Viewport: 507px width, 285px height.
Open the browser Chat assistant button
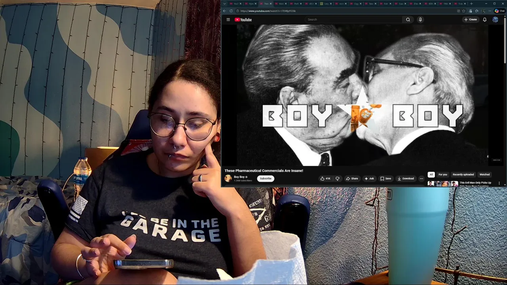pyautogui.click(x=499, y=11)
